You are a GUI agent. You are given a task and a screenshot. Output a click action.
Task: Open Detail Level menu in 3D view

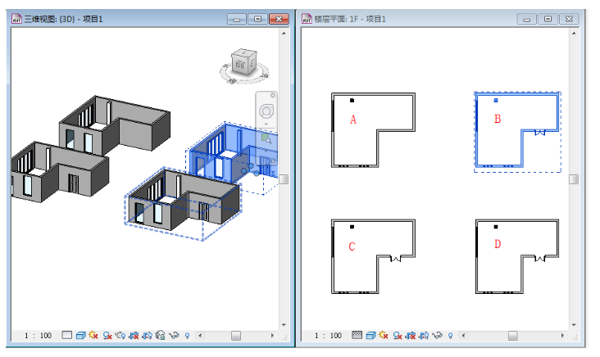(x=67, y=335)
